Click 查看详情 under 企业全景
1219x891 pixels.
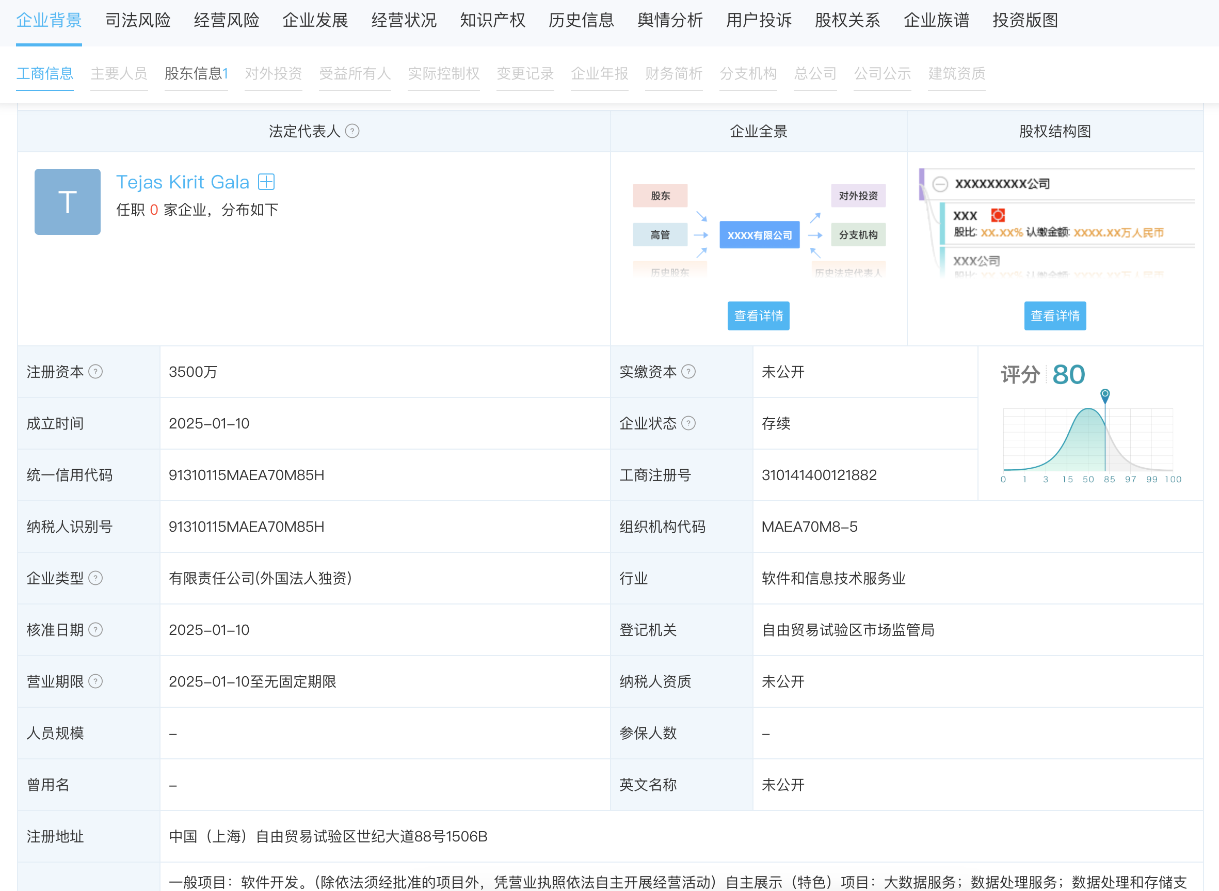[758, 316]
